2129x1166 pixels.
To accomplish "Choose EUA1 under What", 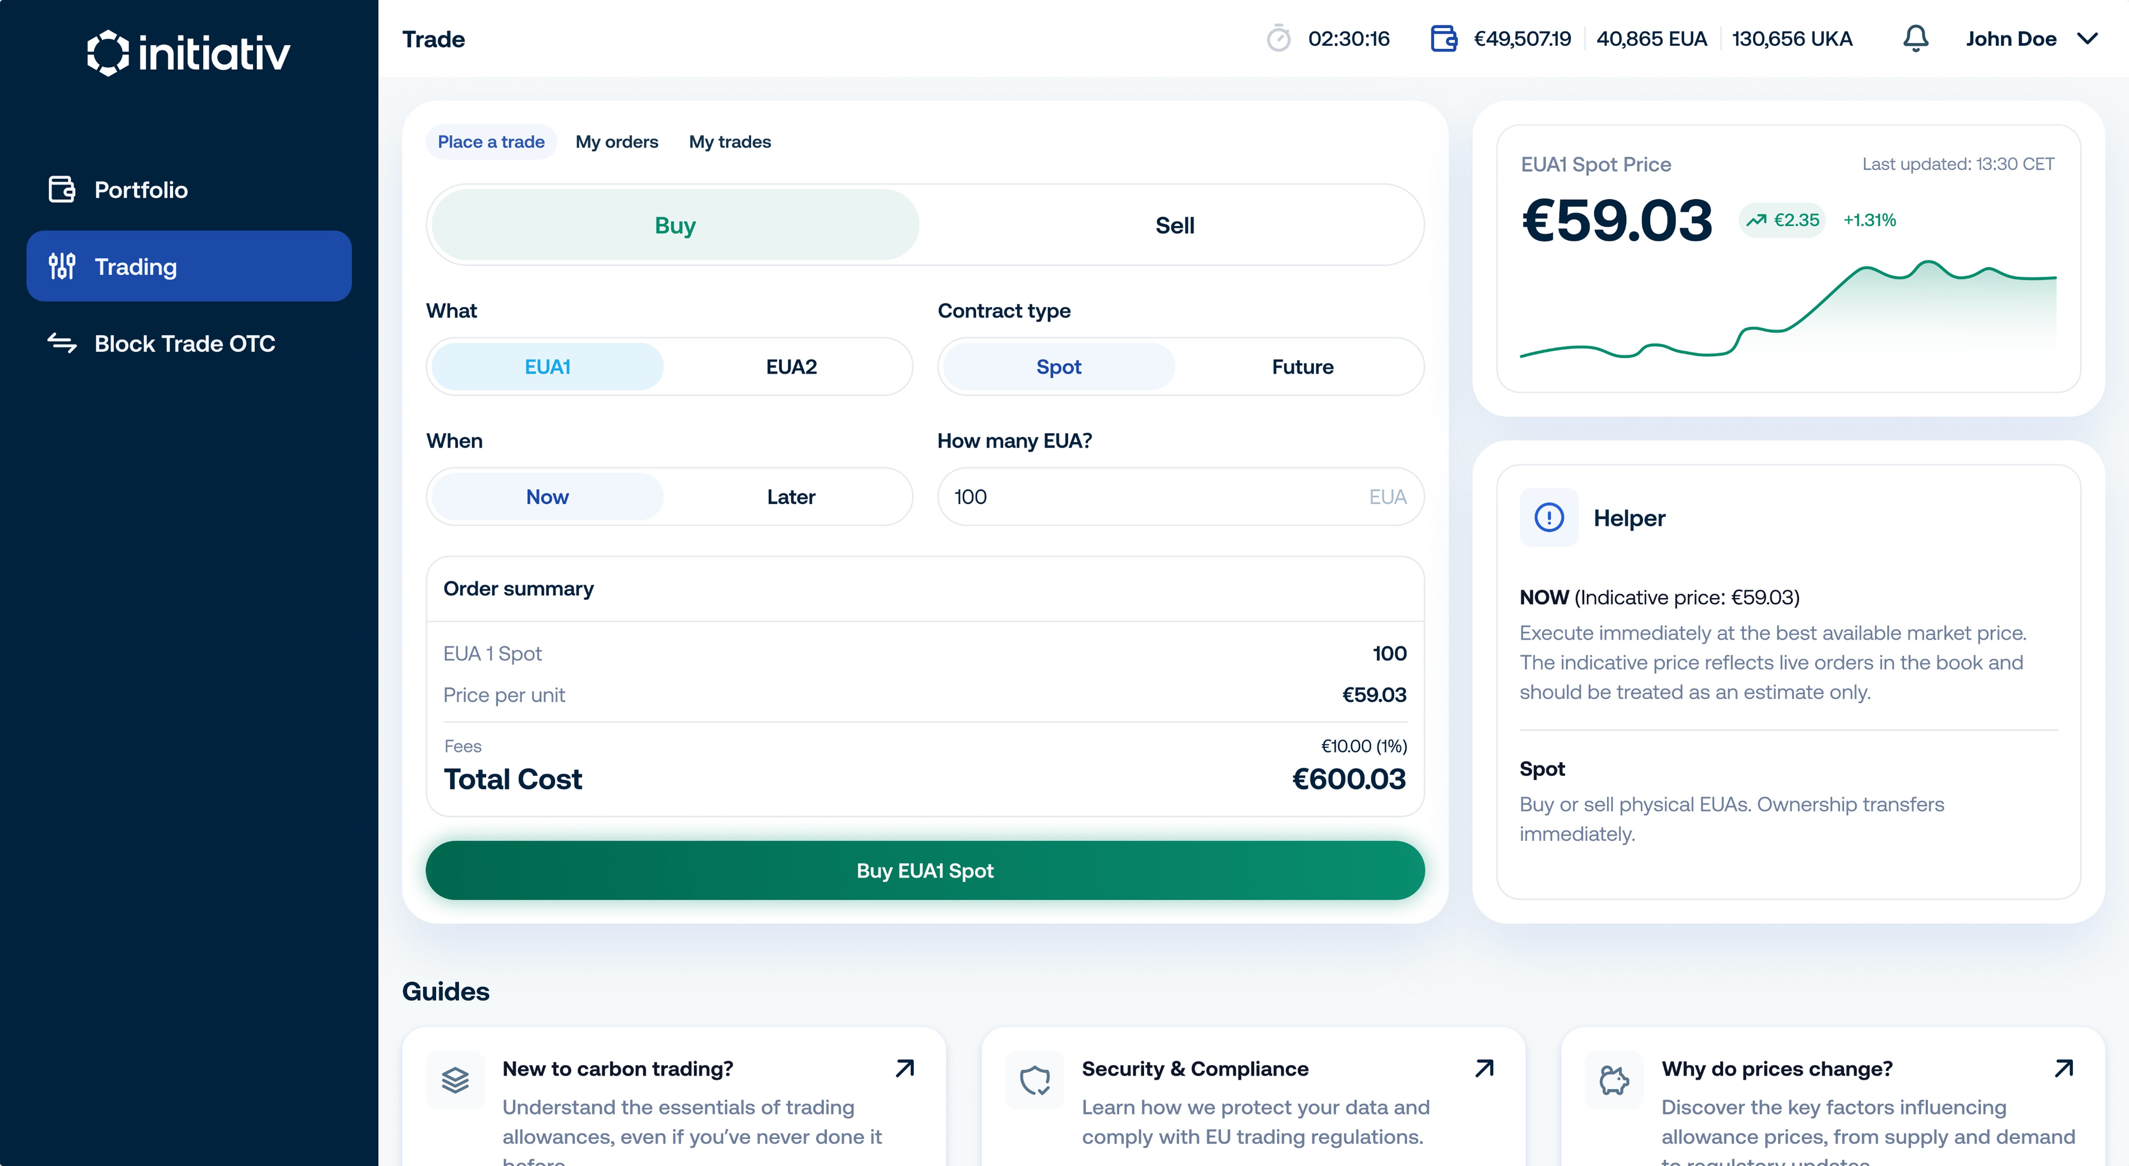I will [547, 366].
